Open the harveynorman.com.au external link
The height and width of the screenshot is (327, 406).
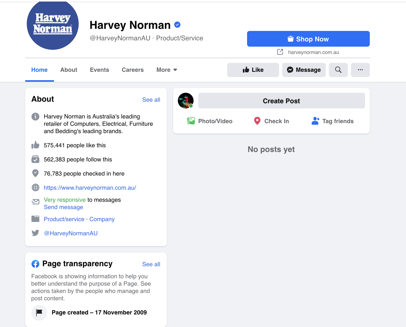(x=313, y=52)
